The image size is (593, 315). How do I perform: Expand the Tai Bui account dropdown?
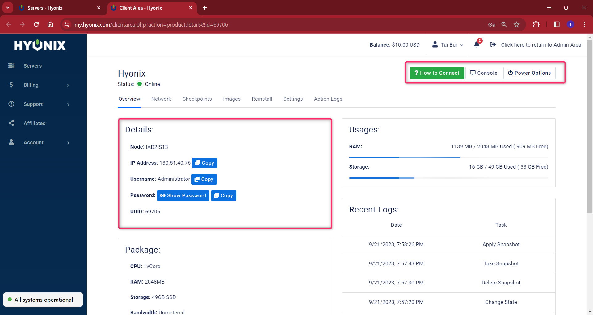(x=461, y=45)
